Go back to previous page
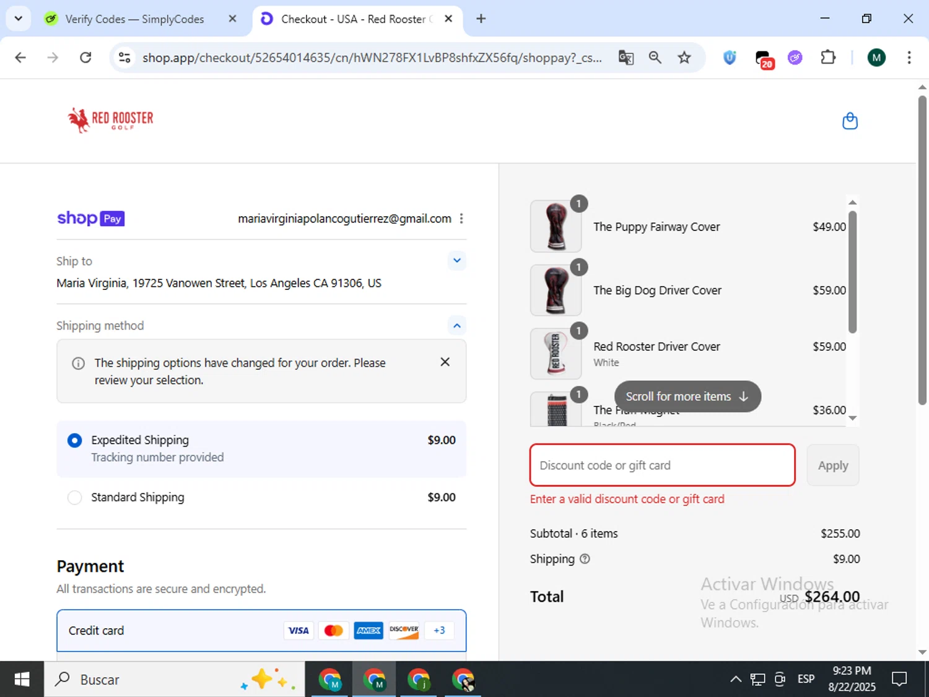The width and height of the screenshot is (929, 697). pyautogui.click(x=20, y=58)
